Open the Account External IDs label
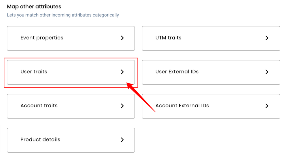The width and height of the screenshot is (287, 158). [x=182, y=106]
